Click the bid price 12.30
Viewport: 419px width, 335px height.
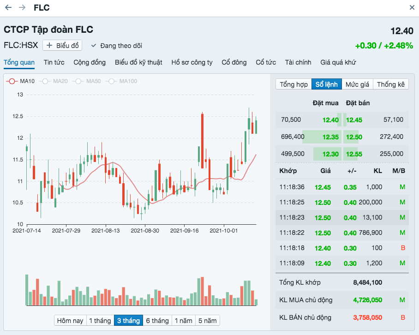330,154
